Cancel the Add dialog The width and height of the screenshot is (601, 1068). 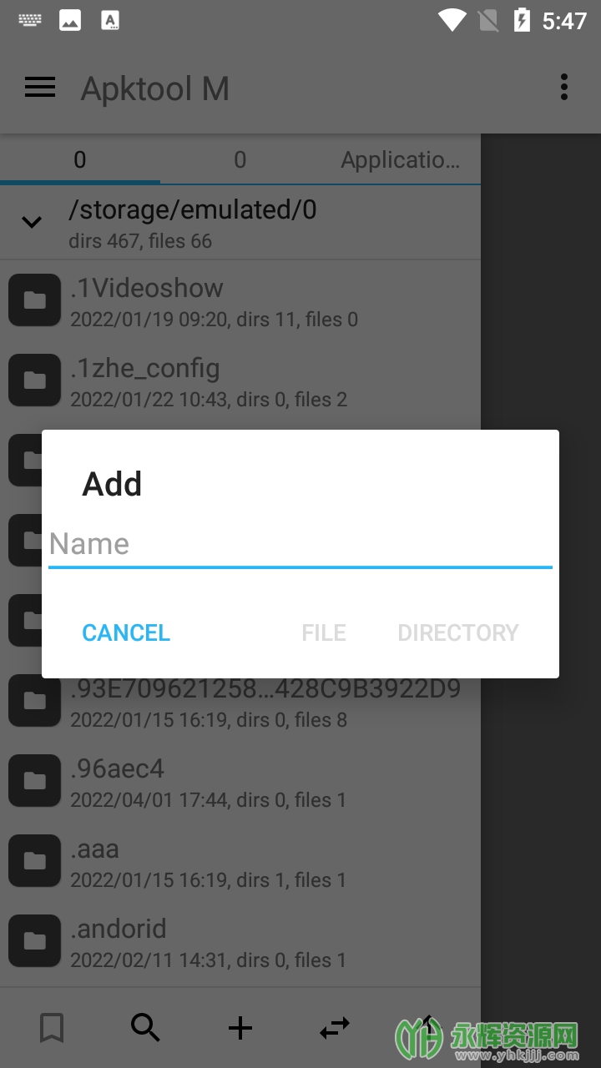coord(126,632)
